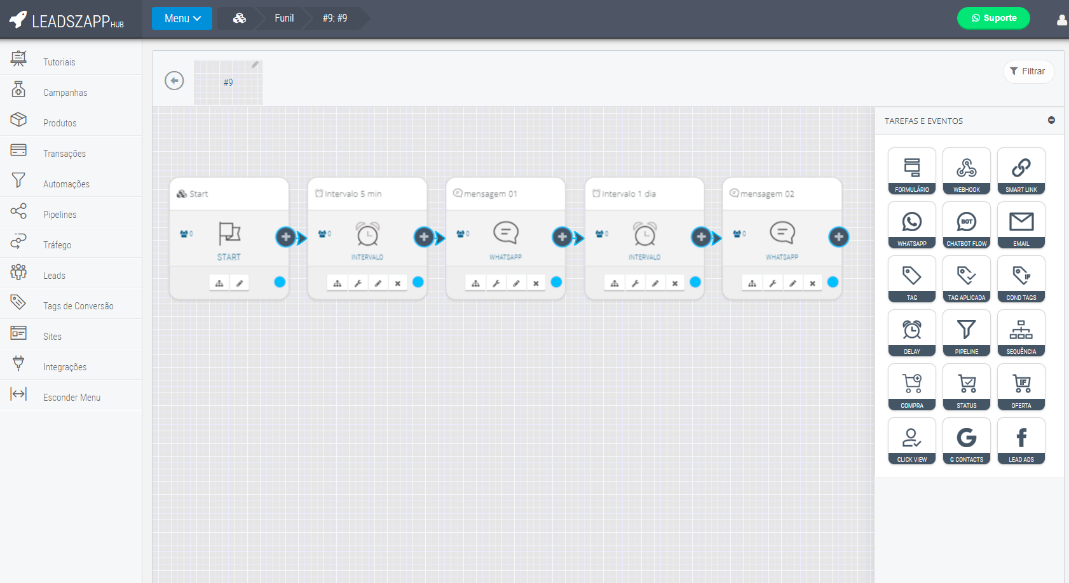The height and width of the screenshot is (583, 1069).
Task: Open Pipelines from the sidebar
Action: (60, 215)
